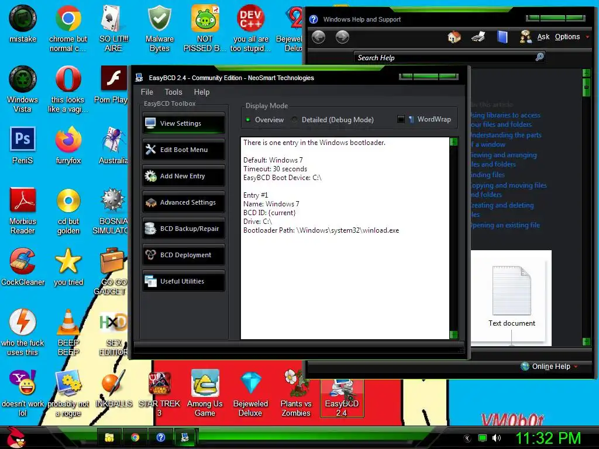The height and width of the screenshot is (449, 599).
Task: Open 'Using libraries to access' help link
Action: (505, 120)
